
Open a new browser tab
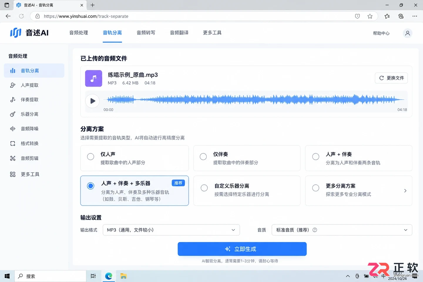point(93,5)
